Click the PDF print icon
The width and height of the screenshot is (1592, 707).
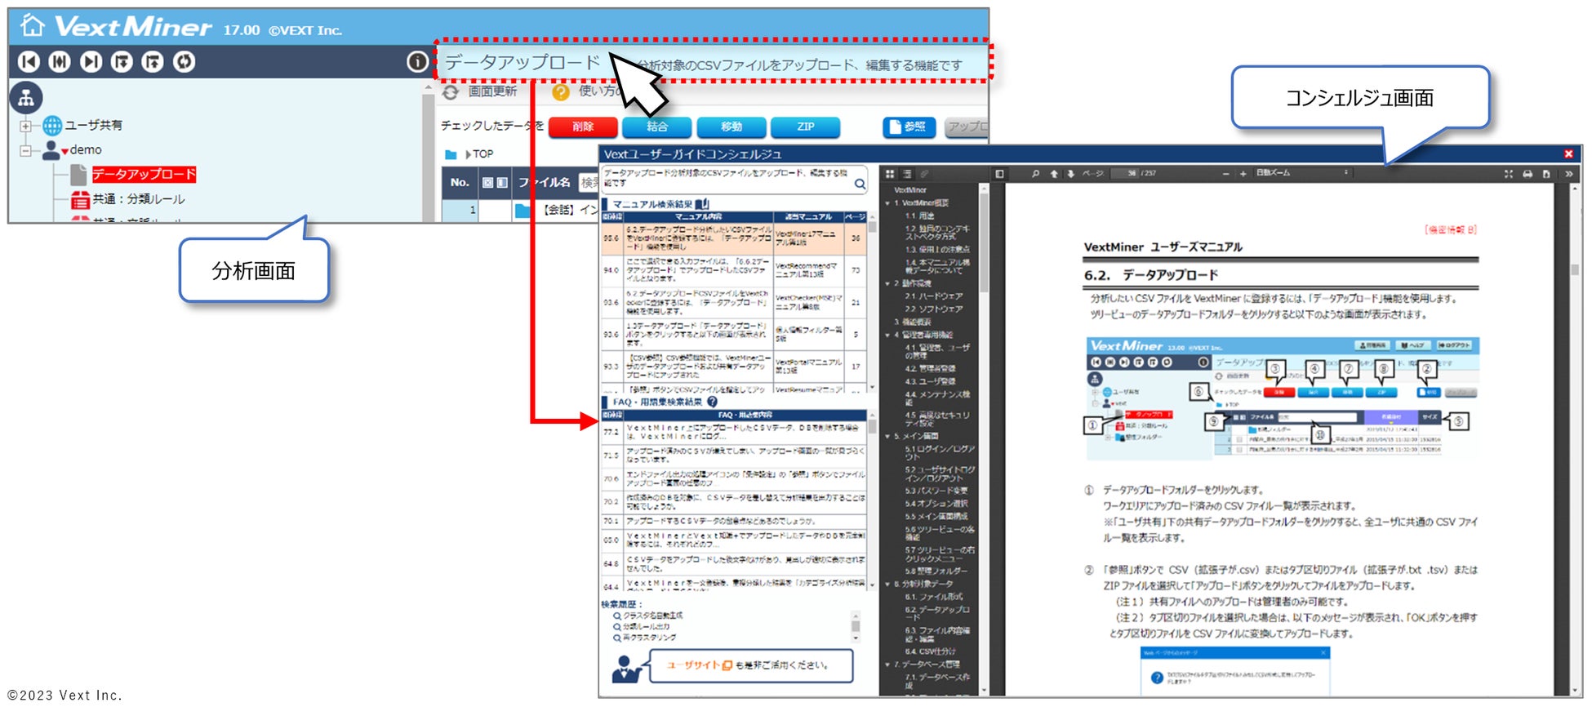(1528, 174)
